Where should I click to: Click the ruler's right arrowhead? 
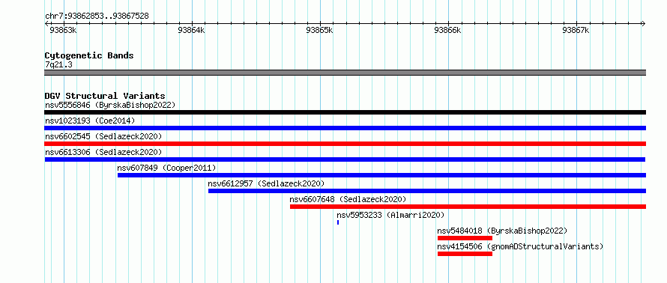[x=643, y=23]
